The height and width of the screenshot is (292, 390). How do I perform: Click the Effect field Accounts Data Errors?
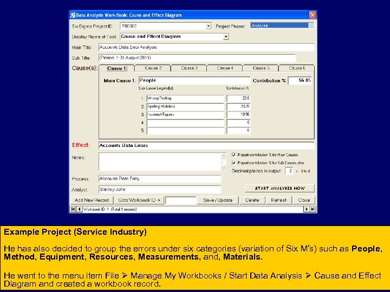pos(206,145)
